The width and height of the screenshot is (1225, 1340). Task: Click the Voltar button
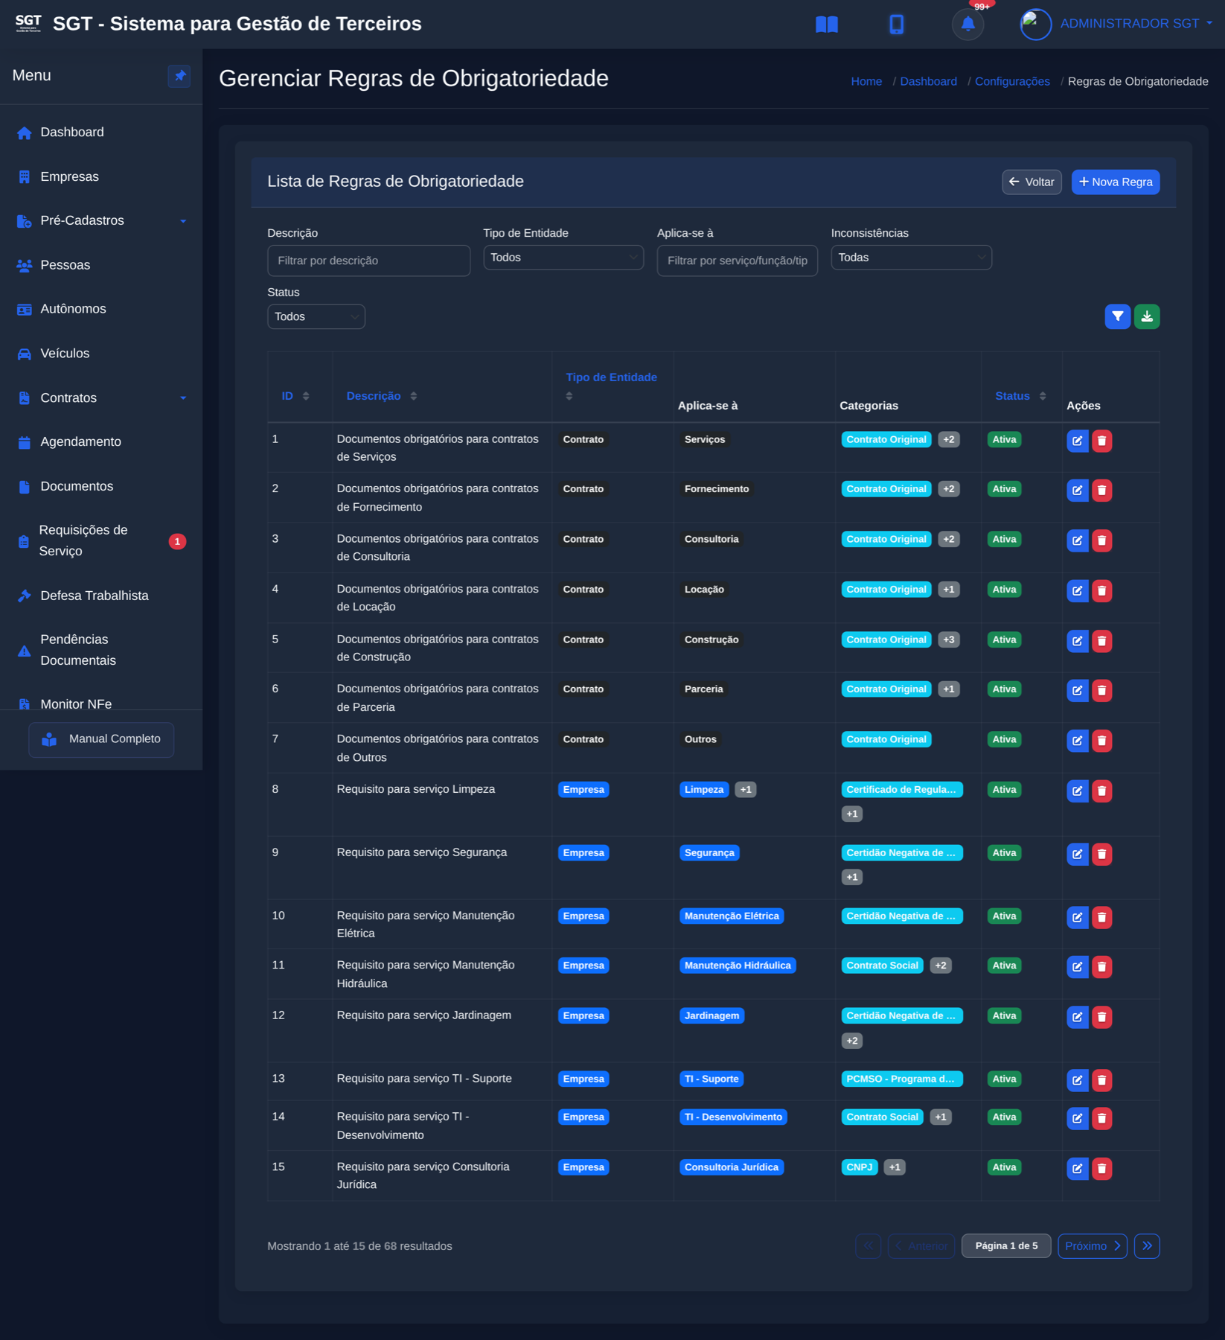1032,182
